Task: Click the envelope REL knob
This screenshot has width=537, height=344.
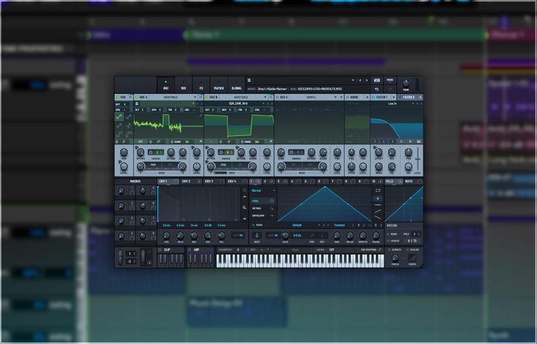Action: pyautogui.click(x=222, y=235)
